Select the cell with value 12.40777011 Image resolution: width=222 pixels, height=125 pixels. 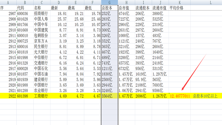(x=180, y=96)
